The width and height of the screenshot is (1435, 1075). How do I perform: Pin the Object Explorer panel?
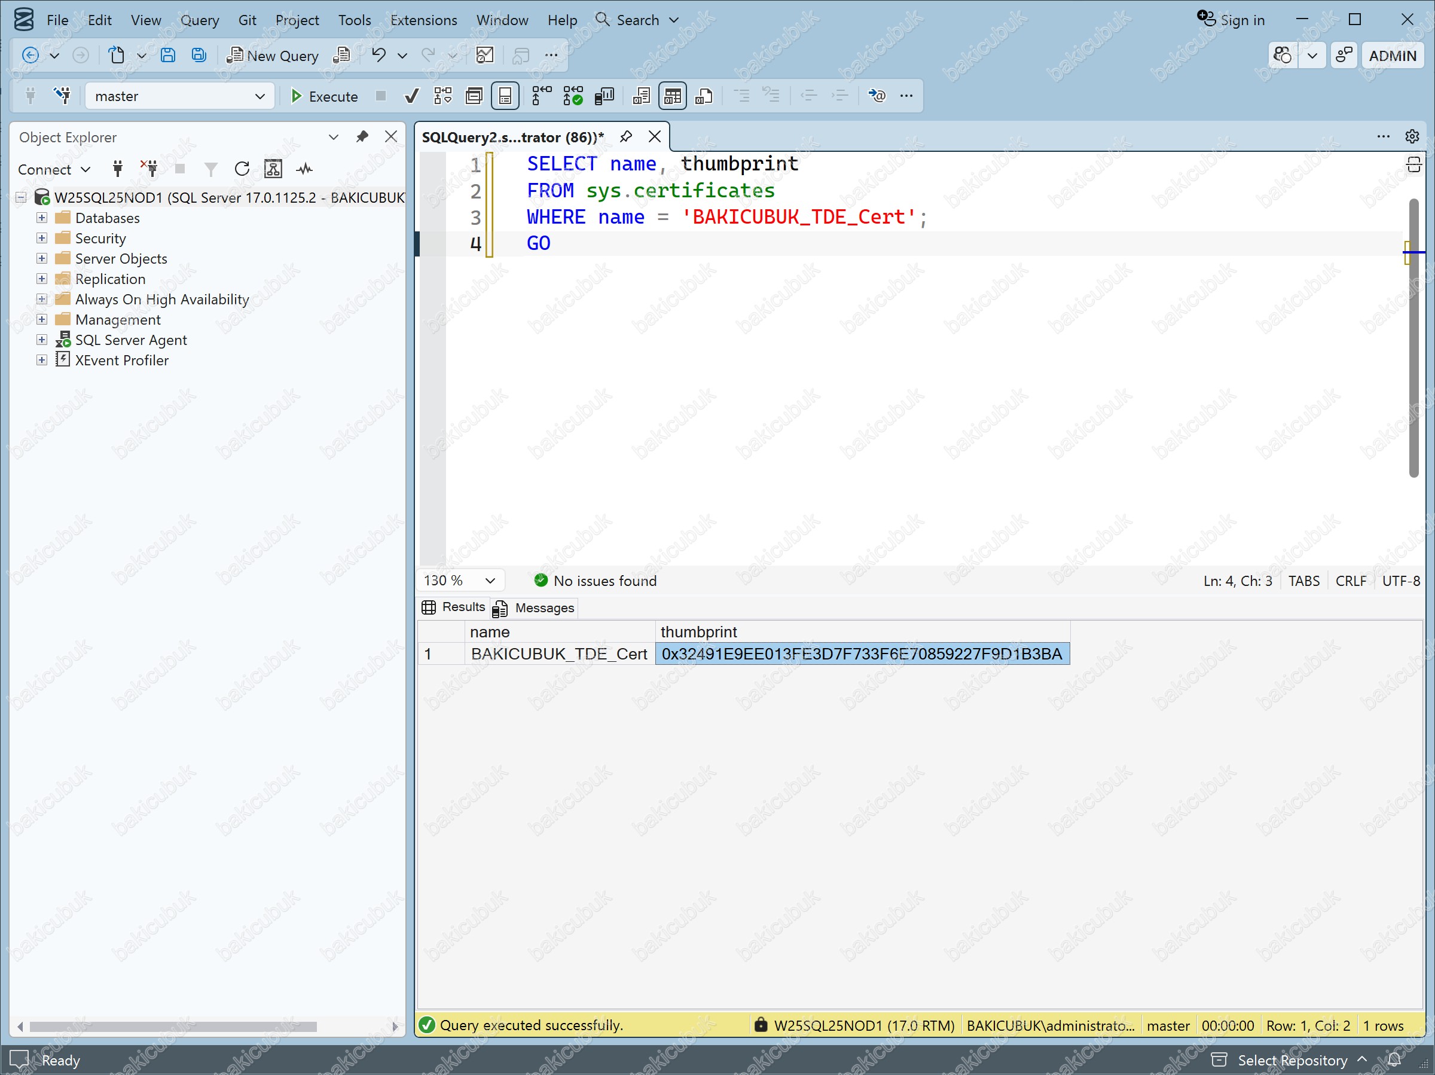click(x=362, y=137)
